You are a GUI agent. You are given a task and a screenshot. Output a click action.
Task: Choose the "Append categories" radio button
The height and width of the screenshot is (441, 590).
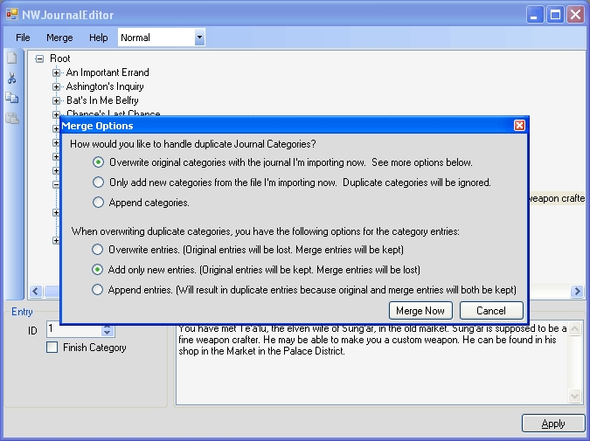99,203
